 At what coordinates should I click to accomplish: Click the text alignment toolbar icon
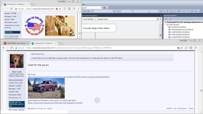179,11
